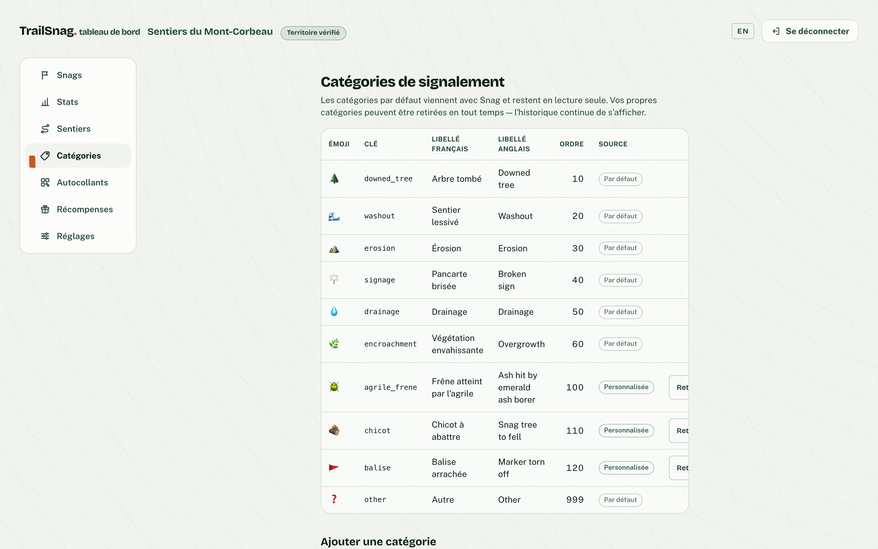Click the Chicot à abattre label

click(x=448, y=431)
